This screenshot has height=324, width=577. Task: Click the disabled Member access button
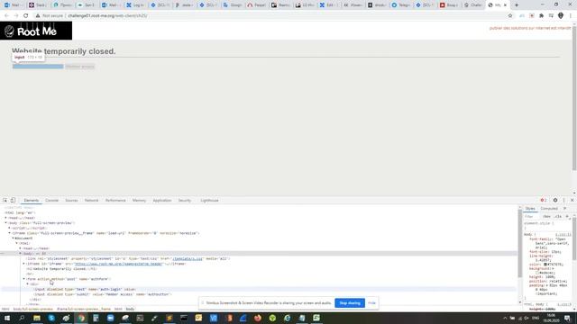coord(80,67)
